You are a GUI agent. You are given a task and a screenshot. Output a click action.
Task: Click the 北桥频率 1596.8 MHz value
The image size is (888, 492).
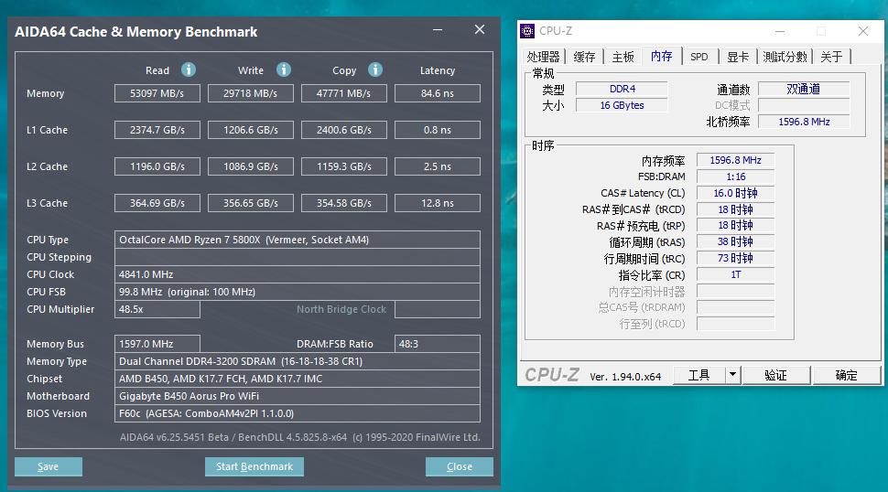804,122
